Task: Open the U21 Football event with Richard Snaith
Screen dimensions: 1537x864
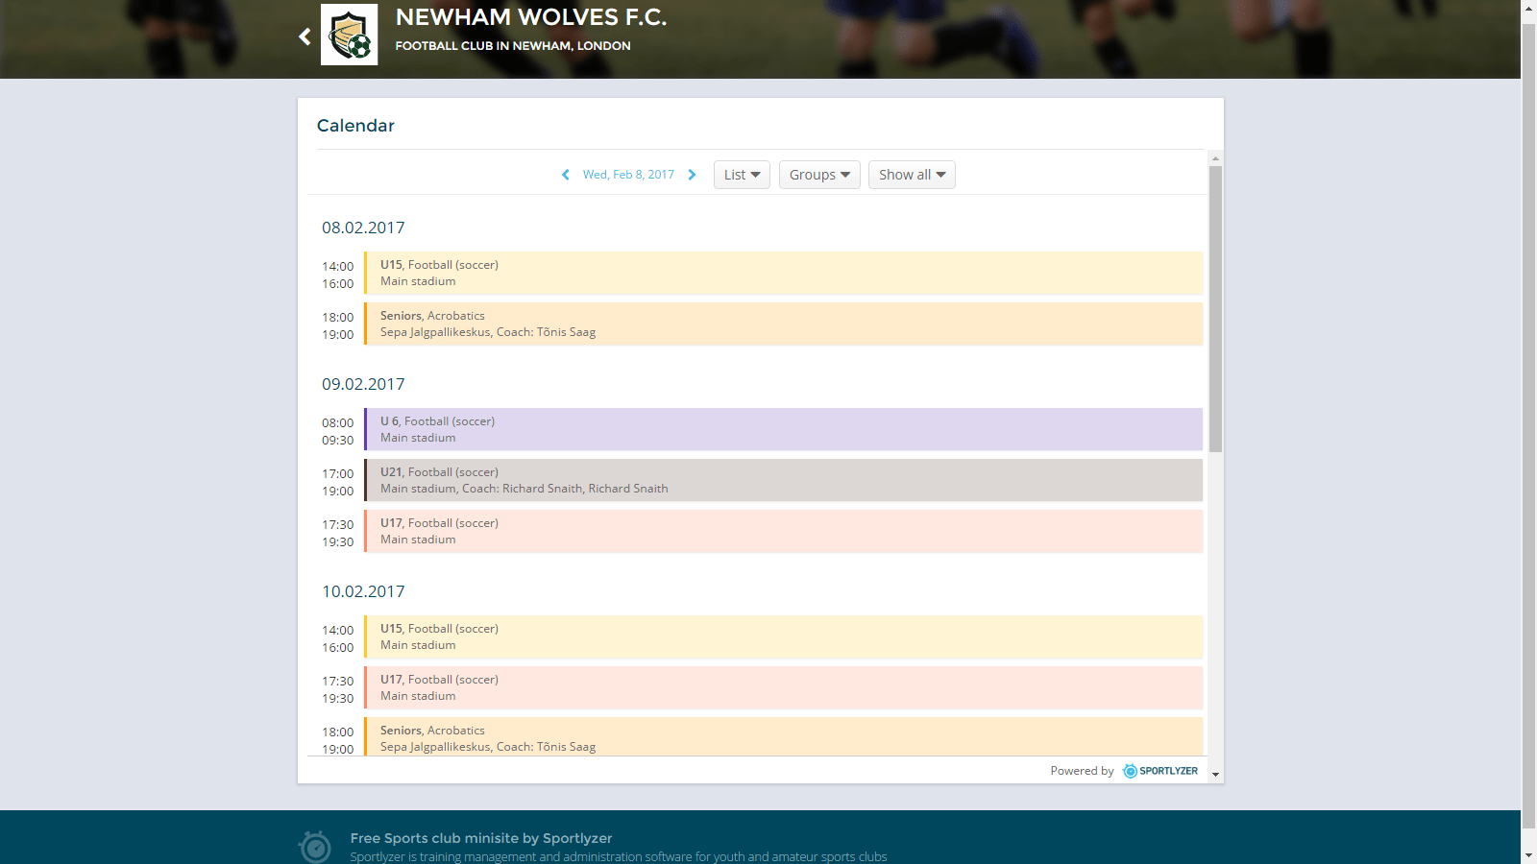Action: [783, 481]
